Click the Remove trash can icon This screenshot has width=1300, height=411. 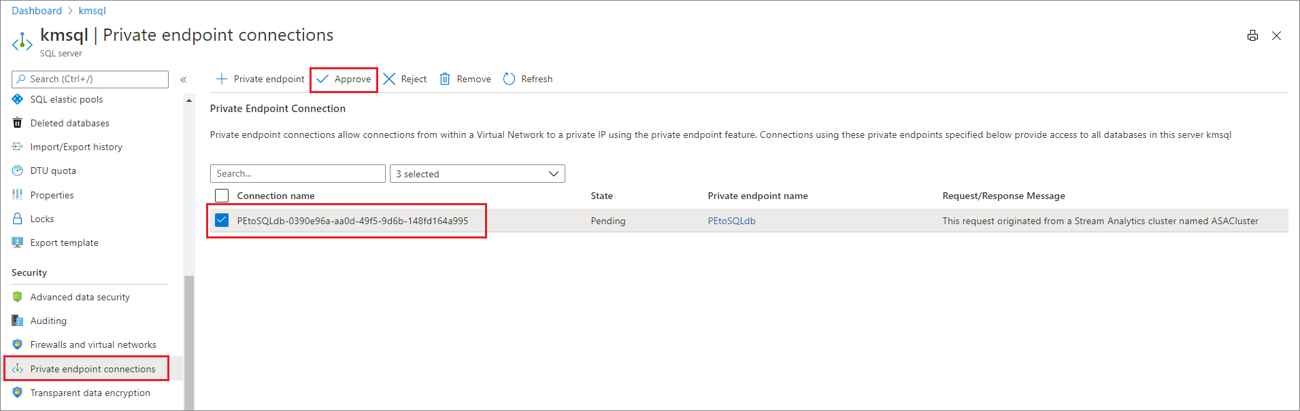tap(445, 79)
